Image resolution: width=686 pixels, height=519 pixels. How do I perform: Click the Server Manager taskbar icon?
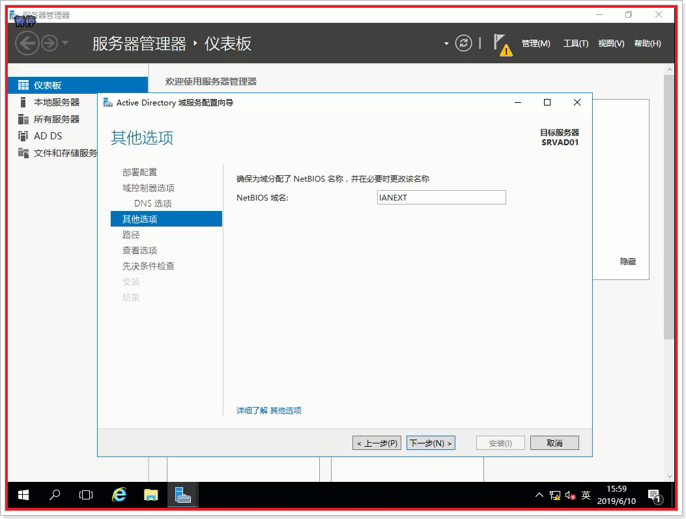click(183, 495)
